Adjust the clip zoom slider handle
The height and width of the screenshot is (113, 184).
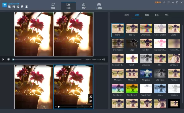click(x=59, y=107)
